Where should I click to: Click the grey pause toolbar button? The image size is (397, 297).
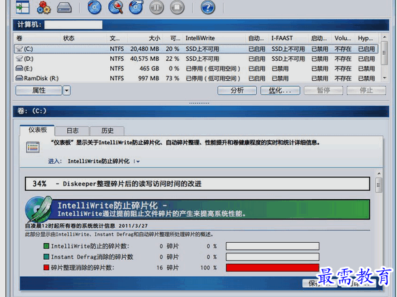click(156, 7)
